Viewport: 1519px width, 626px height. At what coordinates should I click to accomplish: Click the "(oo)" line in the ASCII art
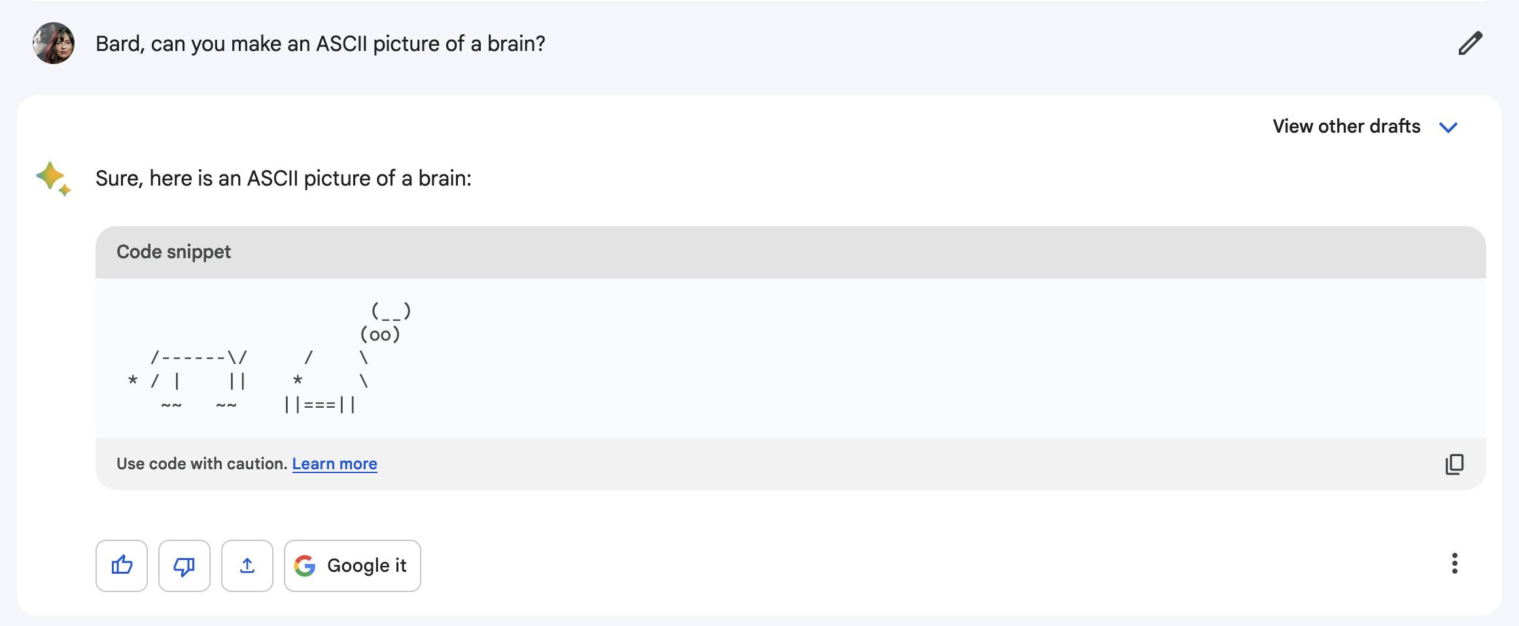click(380, 335)
